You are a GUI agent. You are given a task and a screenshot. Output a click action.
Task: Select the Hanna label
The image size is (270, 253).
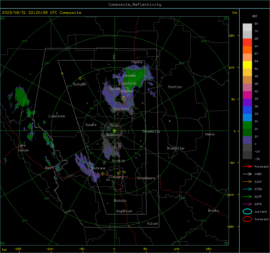coord(210,134)
